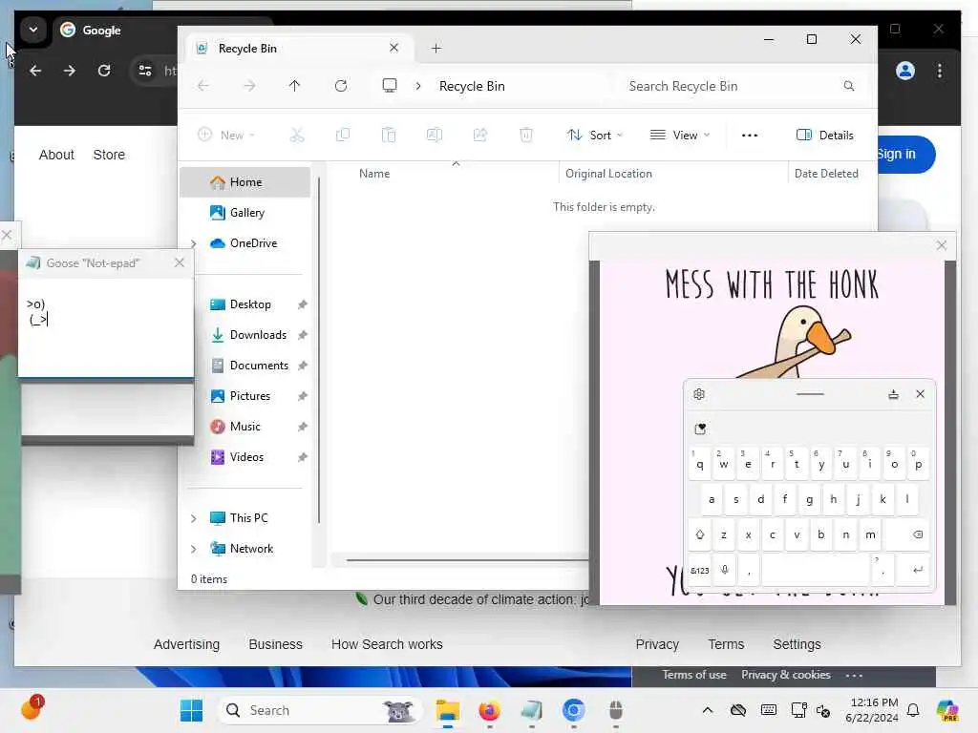Select Gallery in navigation pane
Viewport: 978px width, 733px height.
tap(245, 213)
